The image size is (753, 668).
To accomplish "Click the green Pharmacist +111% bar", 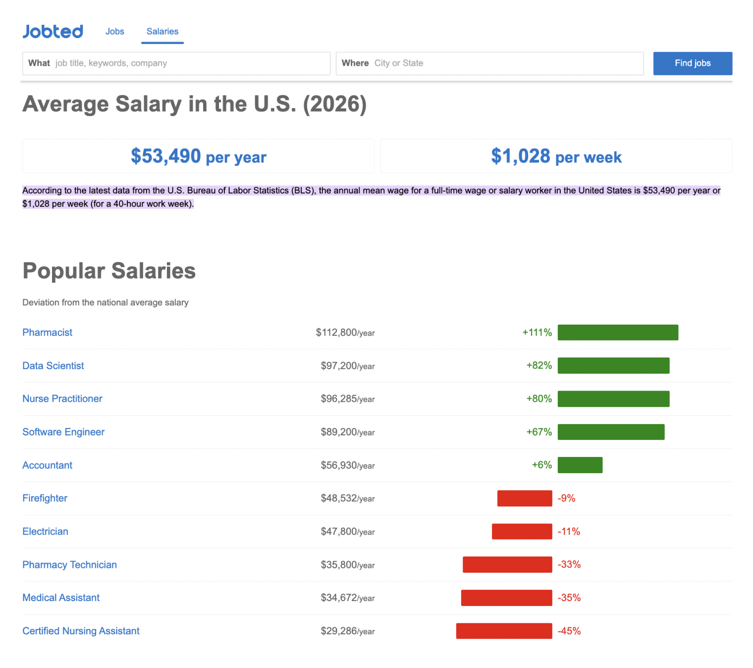I will 617,333.
